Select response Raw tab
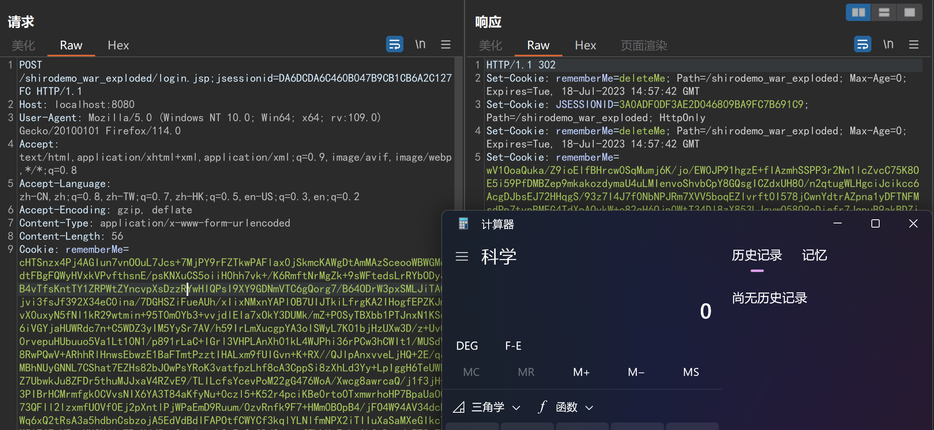934x430 pixels. point(538,45)
